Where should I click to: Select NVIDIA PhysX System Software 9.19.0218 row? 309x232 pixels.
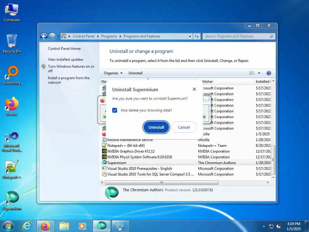tap(186, 157)
